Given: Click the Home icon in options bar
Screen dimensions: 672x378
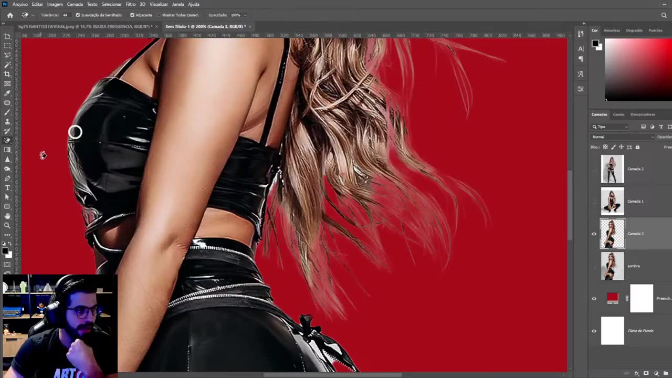Looking at the screenshot, I should [10, 15].
